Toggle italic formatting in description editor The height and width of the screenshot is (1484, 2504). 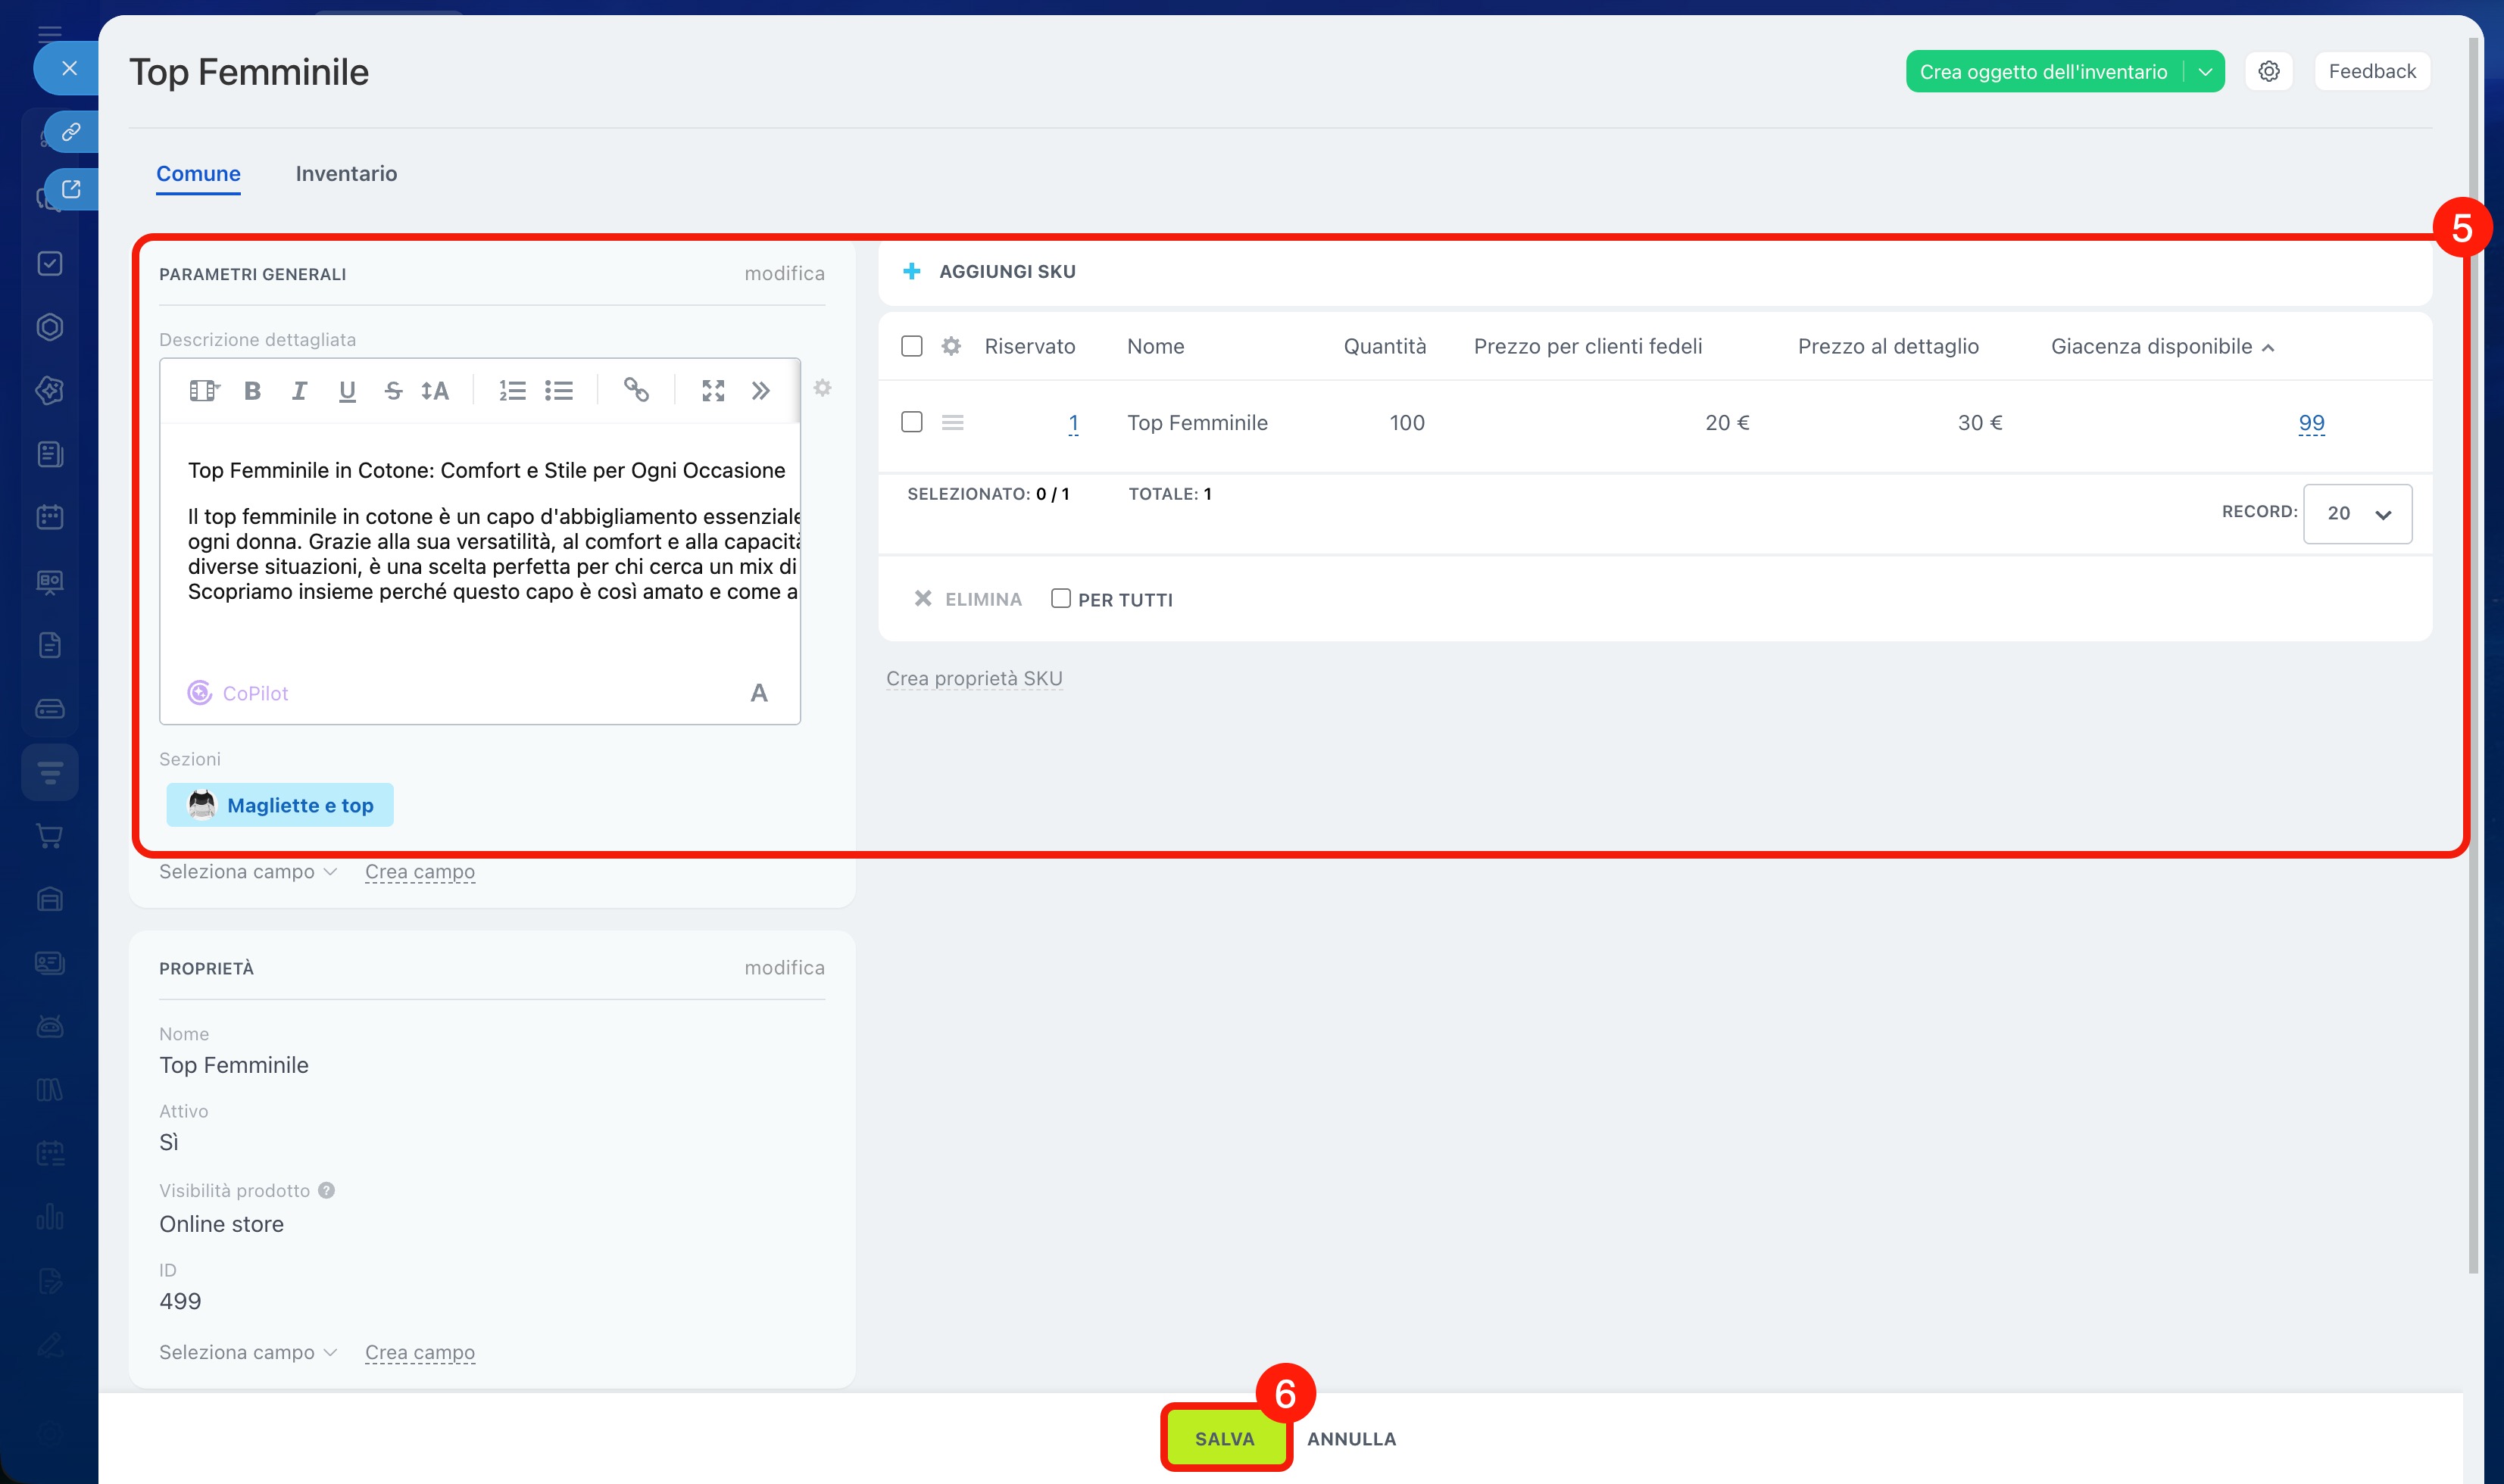299,391
